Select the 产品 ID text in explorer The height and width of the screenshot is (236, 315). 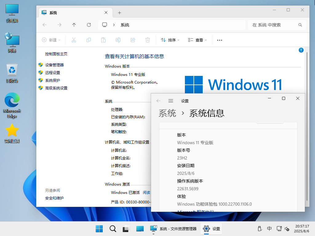pos(130,202)
